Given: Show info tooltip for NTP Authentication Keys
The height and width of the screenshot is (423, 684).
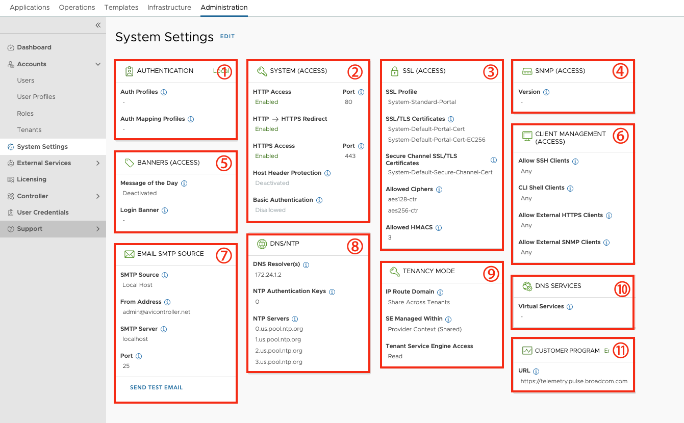Looking at the screenshot, I should (x=332, y=292).
